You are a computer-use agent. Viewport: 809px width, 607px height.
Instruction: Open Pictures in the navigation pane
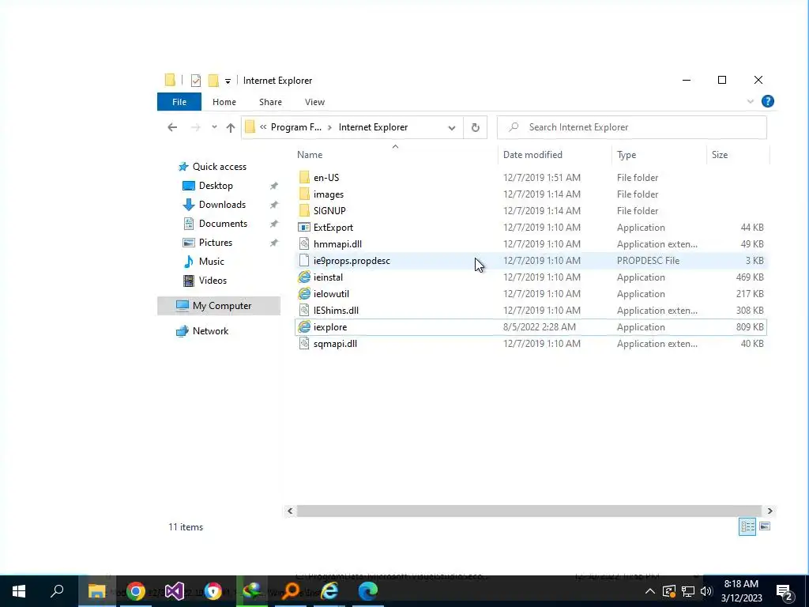[x=216, y=243]
